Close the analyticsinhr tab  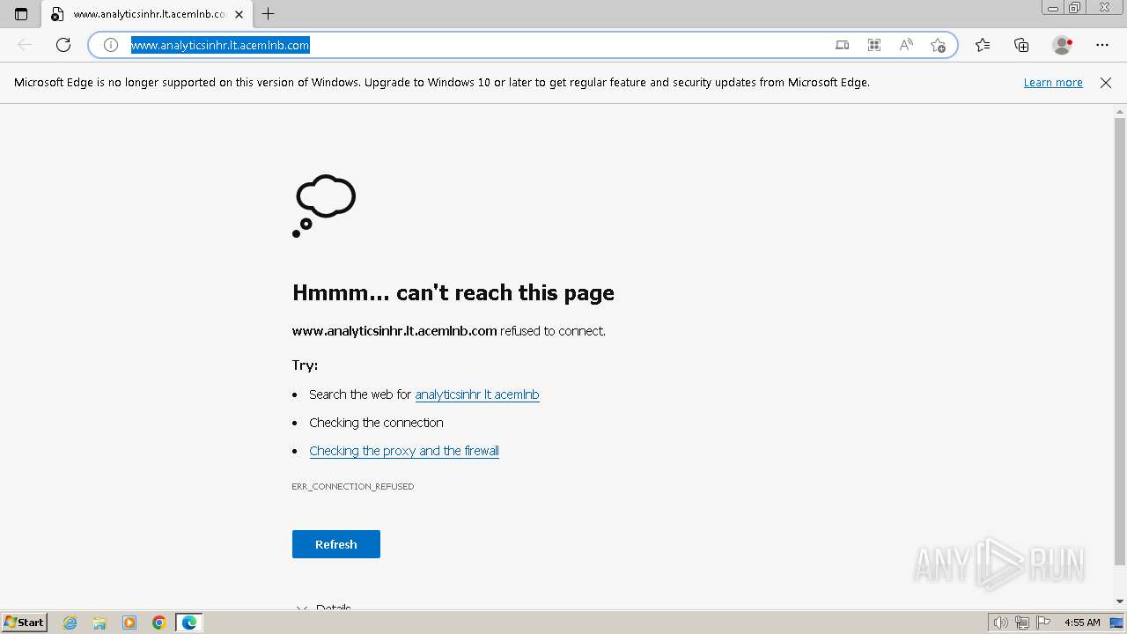[239, 14]
